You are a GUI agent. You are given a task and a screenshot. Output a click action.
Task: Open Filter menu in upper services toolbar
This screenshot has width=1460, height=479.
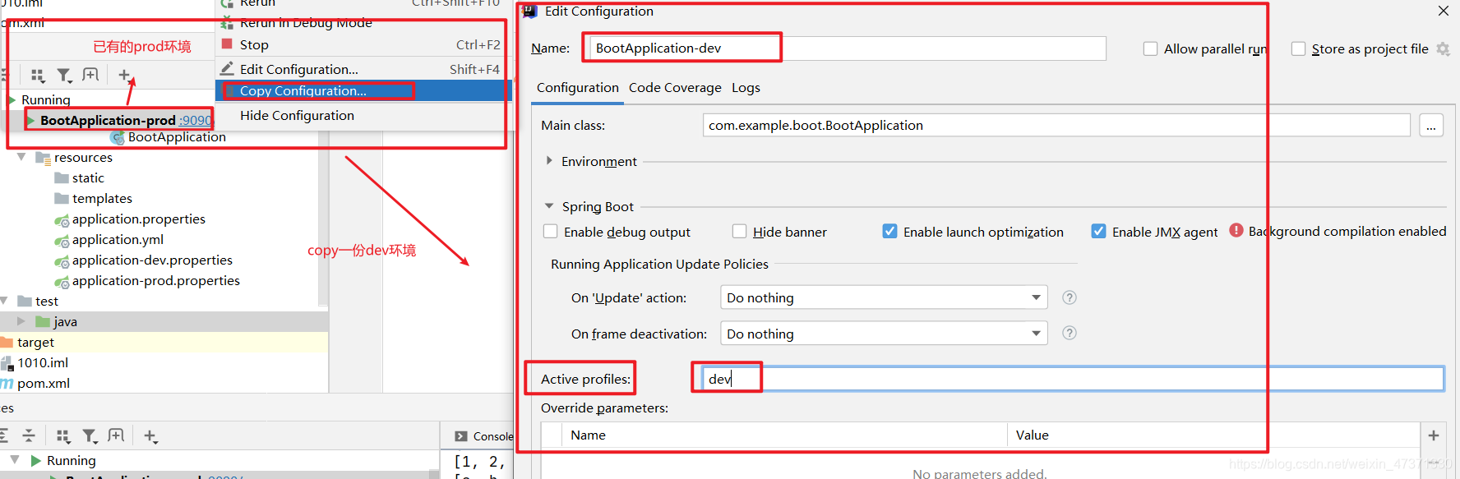click(64, 76)
